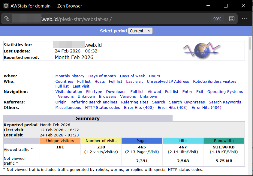Click the Bandwidth column header
The width and height of the screenshot is (253, 176).
(x=224, y=141)
